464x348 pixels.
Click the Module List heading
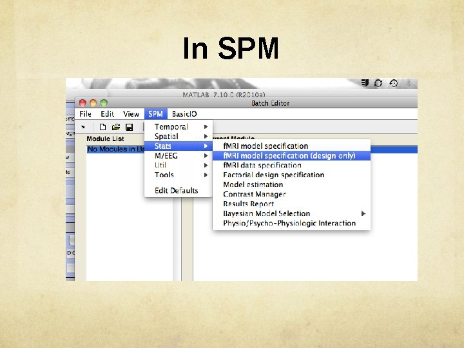point(105,139)
